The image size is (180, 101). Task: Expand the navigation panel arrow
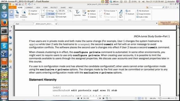pyautogui.click(x=11, y=27)
